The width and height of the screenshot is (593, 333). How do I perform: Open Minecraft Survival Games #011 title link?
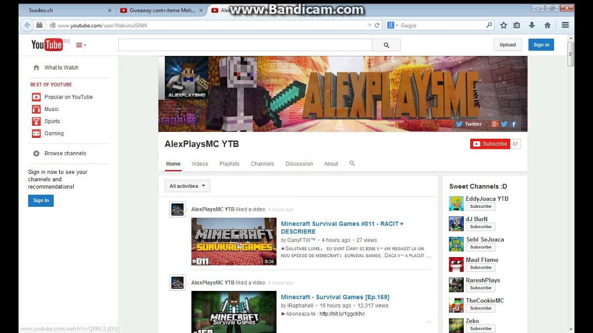coord(342,228)
